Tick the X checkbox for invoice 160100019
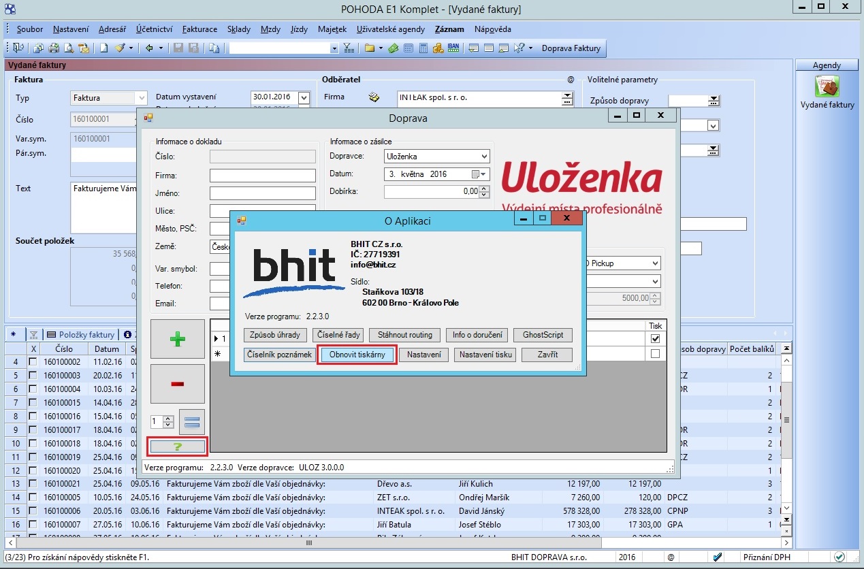The image size is (864, 569). tap(33, 457)
